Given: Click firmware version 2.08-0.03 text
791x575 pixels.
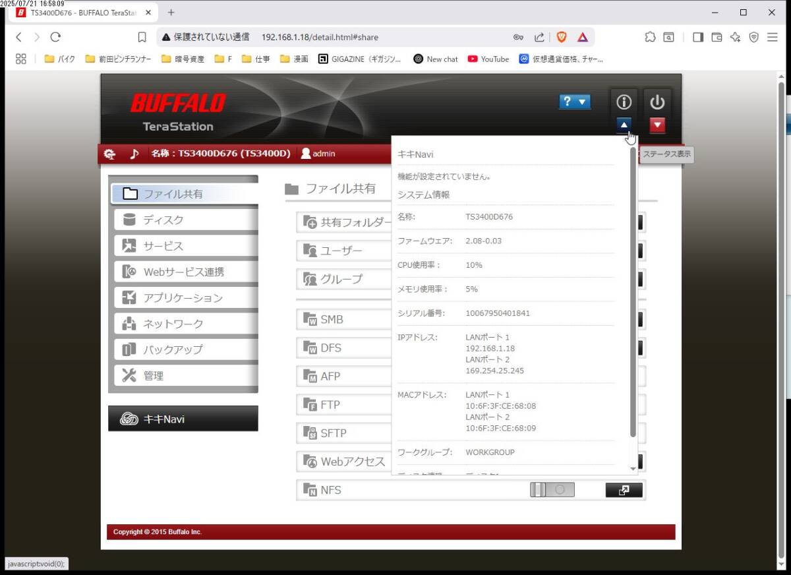Looking at the screenshot, I should (x=483, y=241).
